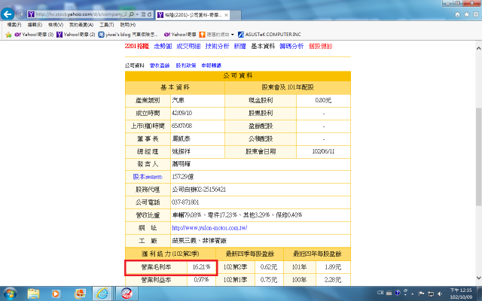Click the search magnifier in the address bar
The width and height of the screenshot is (482, 301).
pyautogui.click(x=131, y=14)
